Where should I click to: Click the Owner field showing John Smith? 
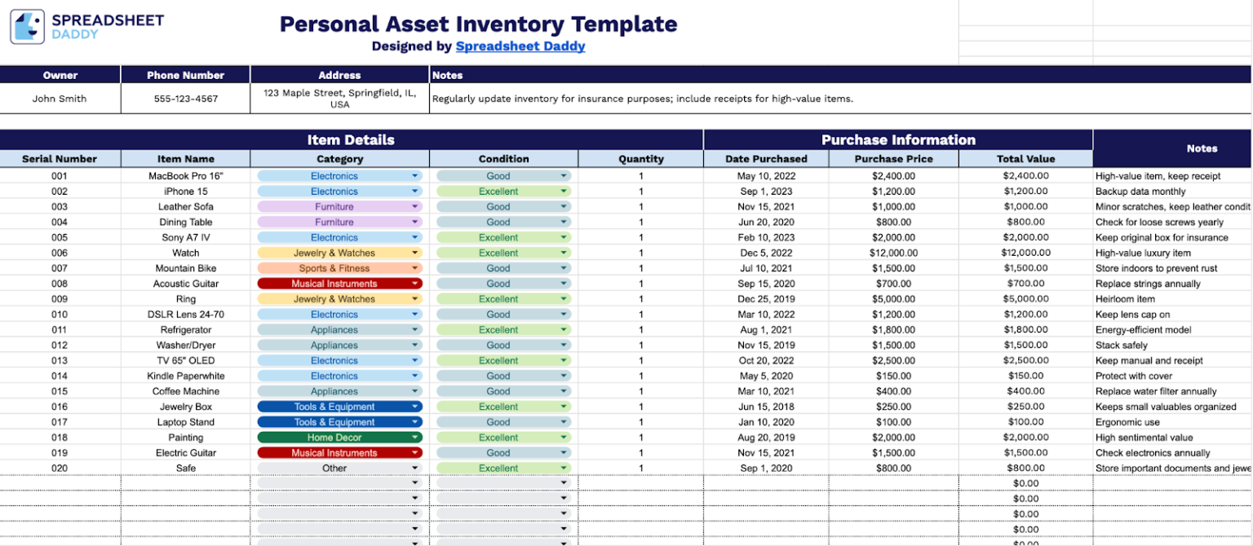[60, 98]
